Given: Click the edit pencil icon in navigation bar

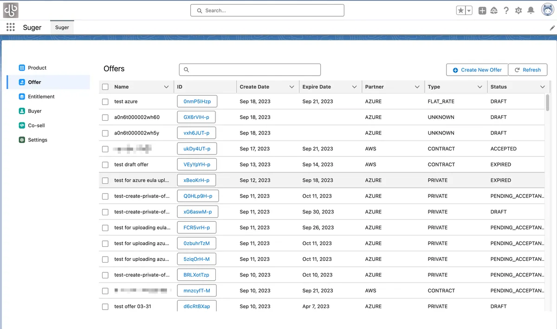Looking at the screenshot, I should pos(552,28).
